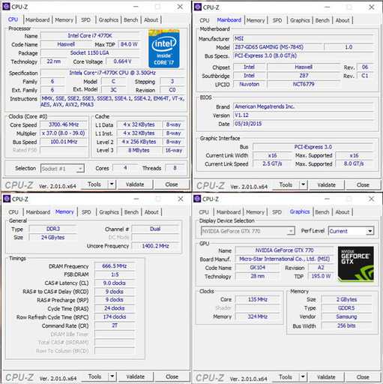Click the BIOS date 05/19/2015
The height and width of the screenshot is (384, 383).
point(303,124)
